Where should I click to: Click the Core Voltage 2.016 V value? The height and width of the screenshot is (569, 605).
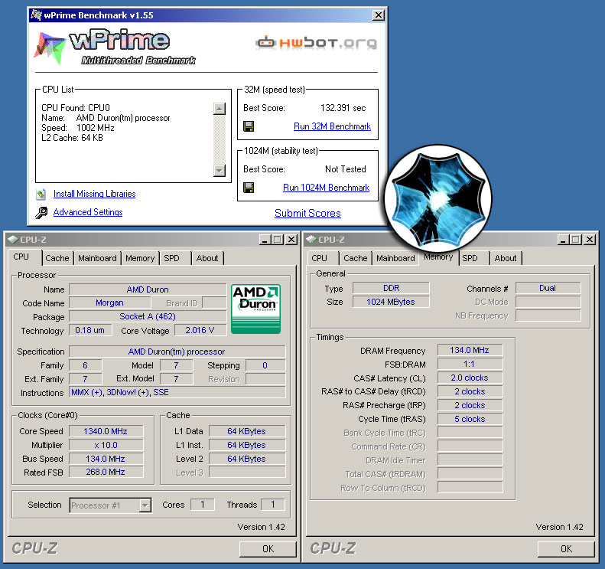pyautogui.click(x=200, y=330)
